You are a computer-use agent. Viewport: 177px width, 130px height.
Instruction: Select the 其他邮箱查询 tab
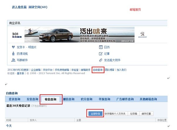coord(148,99)
